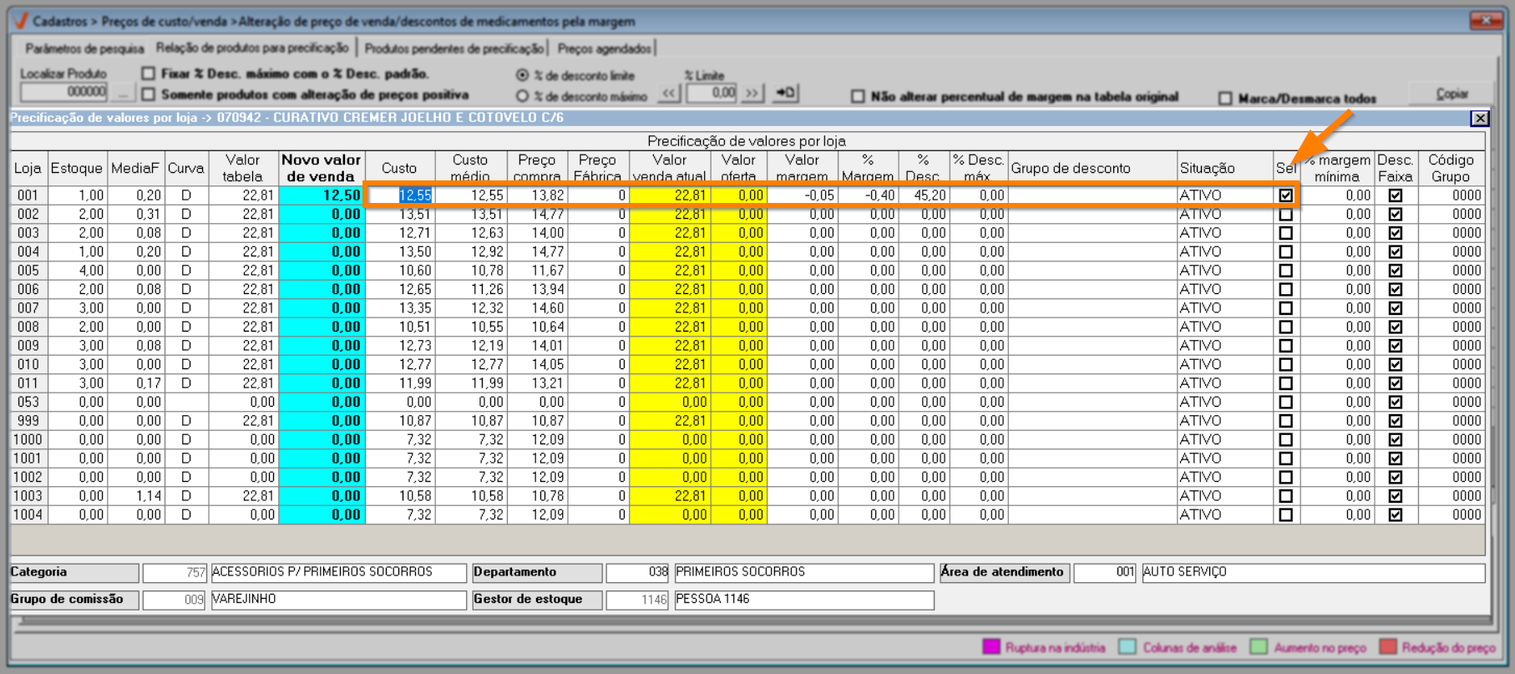The width and height of the screenshot is (1515, 674).
Task: Click the ellipsis button beside Localizar Produto
Action: tap(123, 93)
